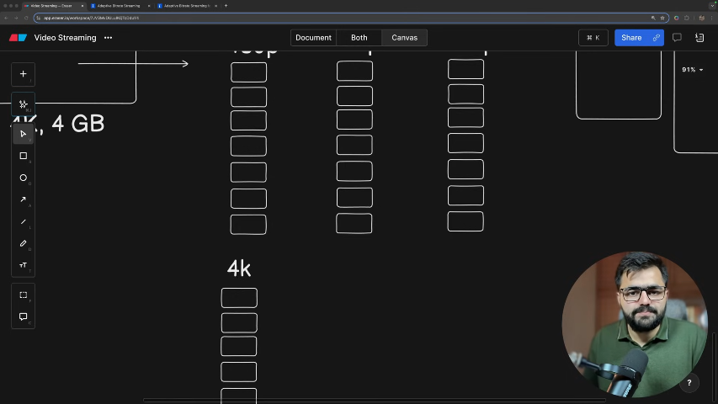
Task: Select the Arrow tool
Action: tap(24, 199)
